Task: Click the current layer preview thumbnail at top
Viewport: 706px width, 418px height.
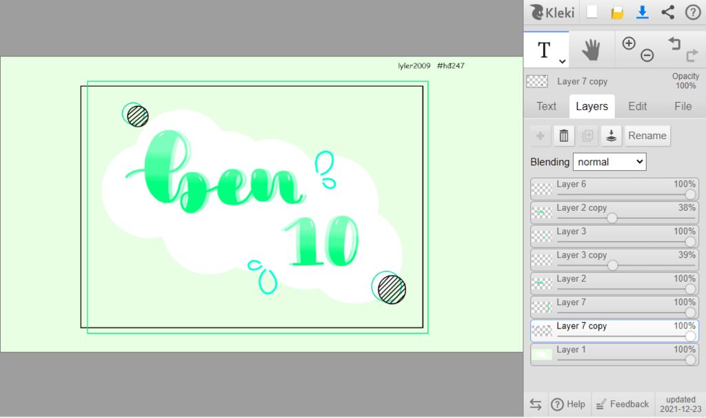Action: coord(537,81)
